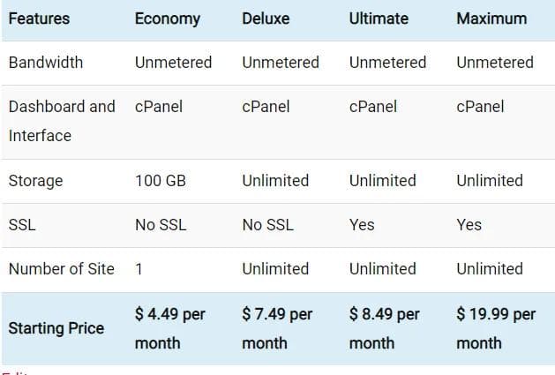Click the Storage row label
The width and height of the screenshot is (555, 375).
pyautogui.click(x=36, y=181)
